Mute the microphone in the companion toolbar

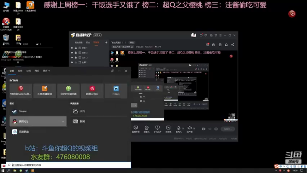pos(178,128)
